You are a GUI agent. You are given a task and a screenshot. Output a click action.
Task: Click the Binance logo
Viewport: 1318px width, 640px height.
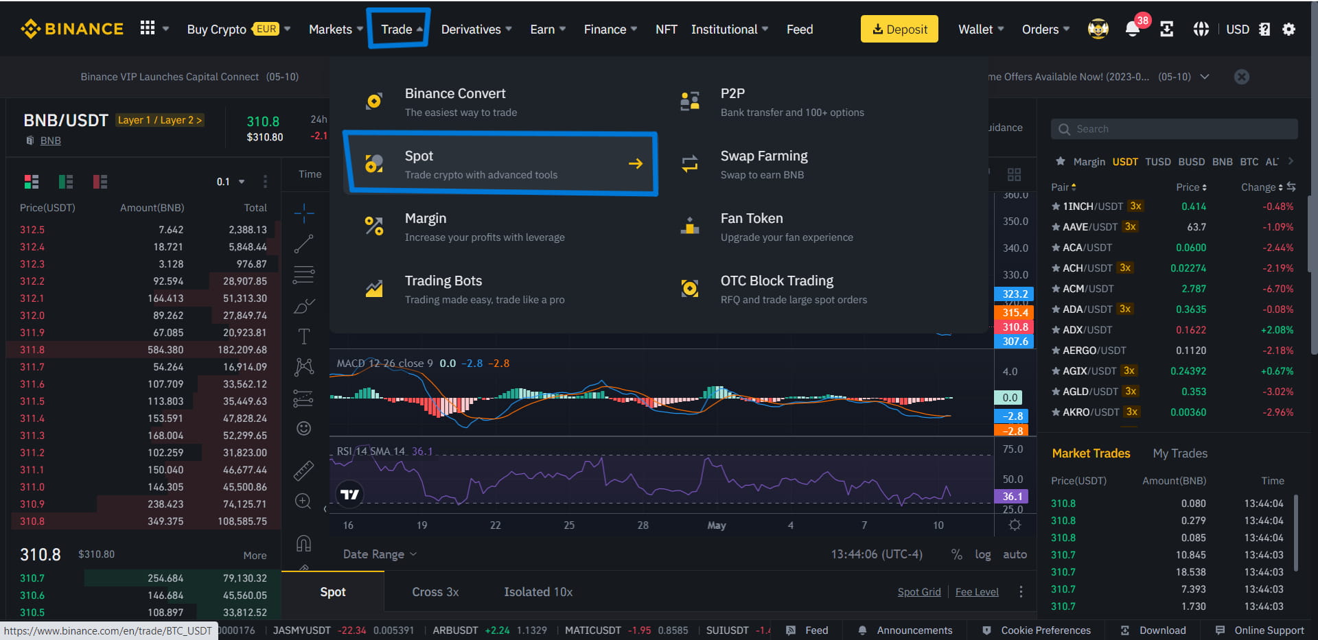tap(72, 29)
